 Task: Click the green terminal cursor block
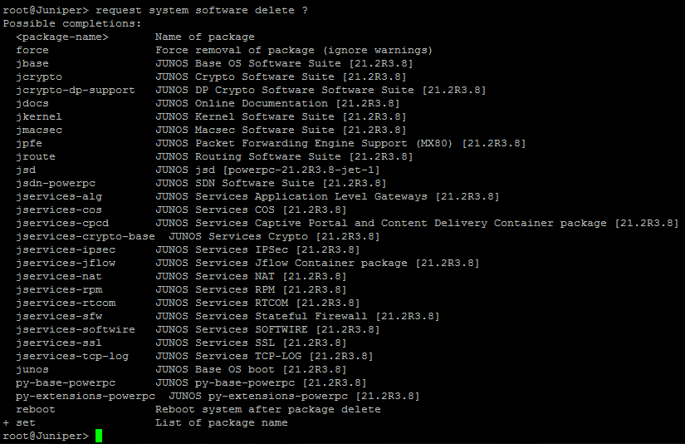[99, 436]
